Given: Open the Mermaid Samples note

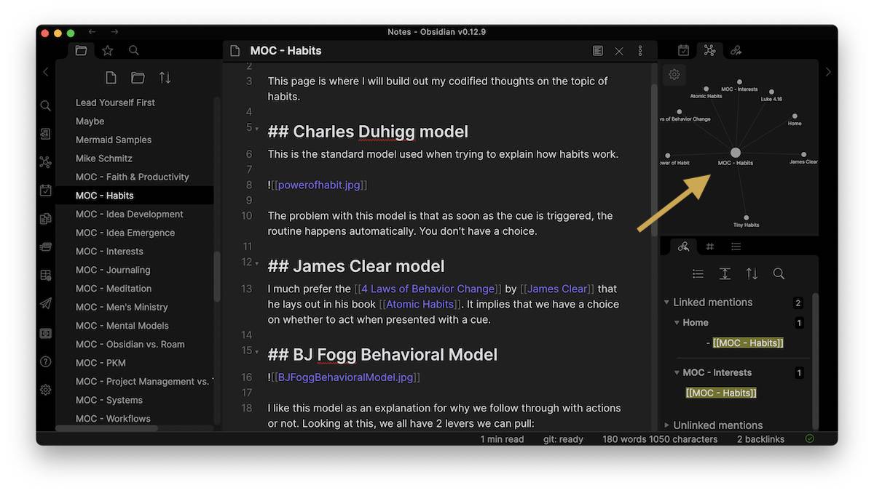Looking at the screenshot, I should coord(114,140).
